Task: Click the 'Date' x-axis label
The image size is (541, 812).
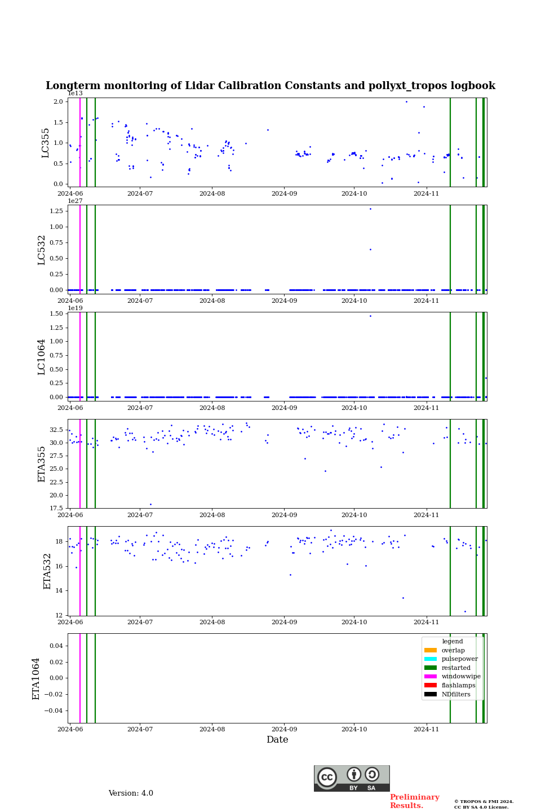Action: coord(277,740)
